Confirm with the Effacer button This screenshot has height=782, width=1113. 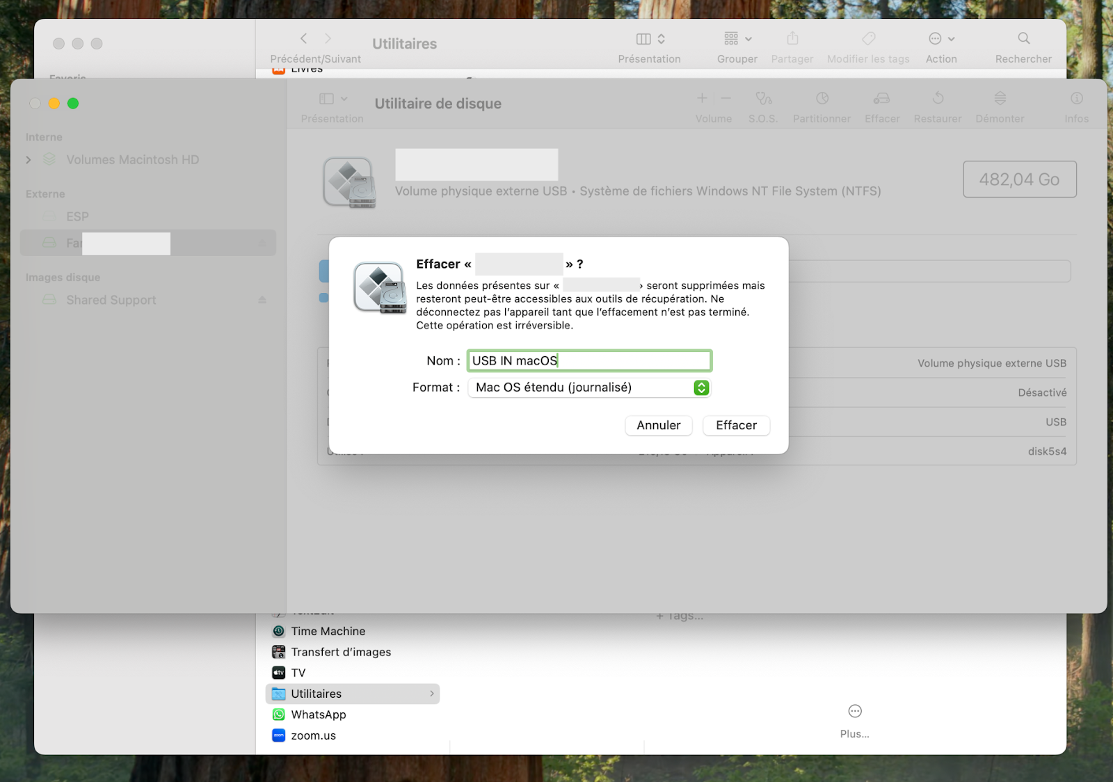point(735,425)
